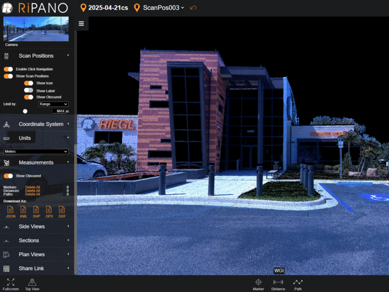389x292 pixels.
Task: Download measurements as DXF file
Action: coord(62,211)
